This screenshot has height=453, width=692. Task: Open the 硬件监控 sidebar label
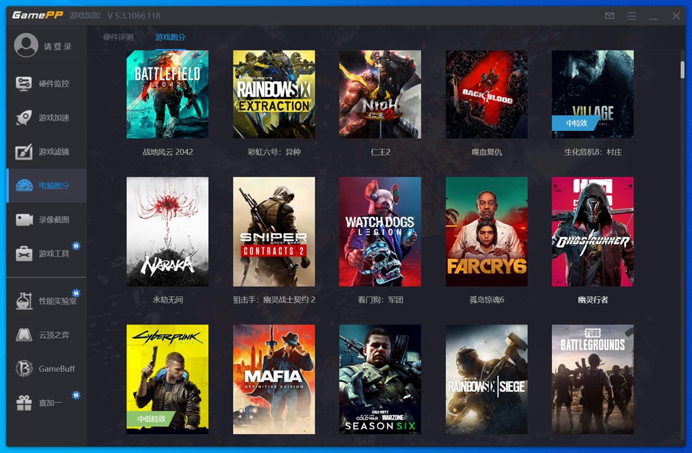pyautogui.click(x=54, y=84)
